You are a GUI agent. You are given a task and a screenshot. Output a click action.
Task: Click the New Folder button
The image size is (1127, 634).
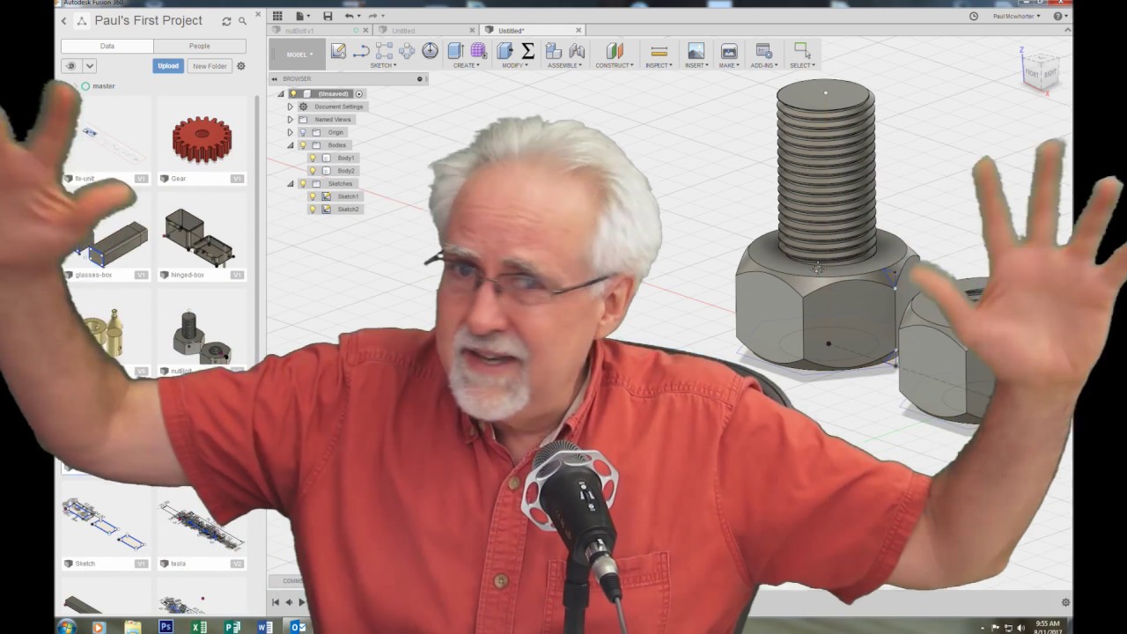pyautogui.click(x=210, y=66)
